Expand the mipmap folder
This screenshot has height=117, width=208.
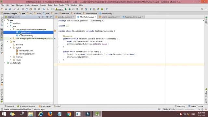point(11,57)
